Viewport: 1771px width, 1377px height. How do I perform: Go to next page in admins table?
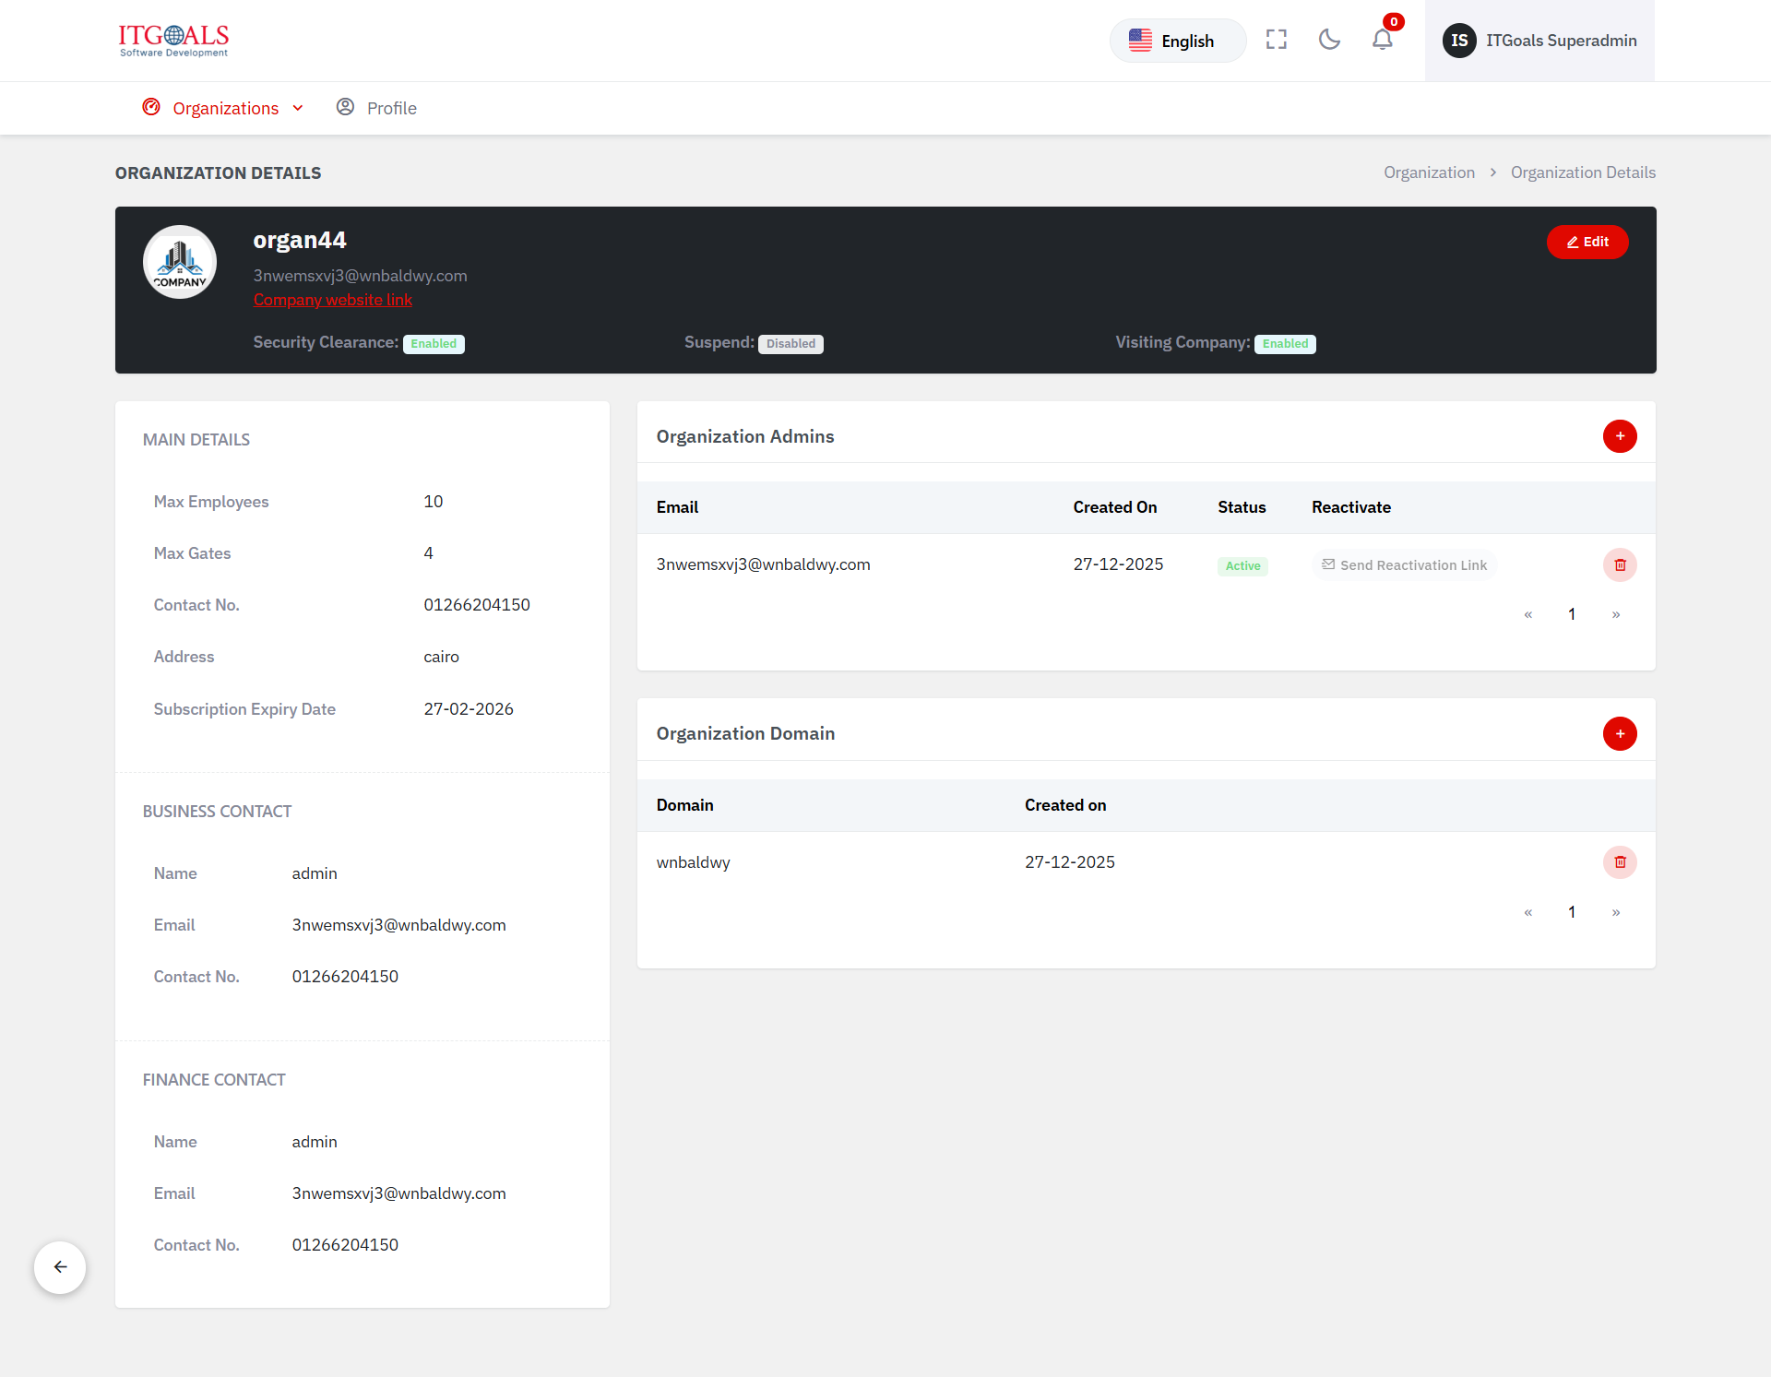pos(1615,614)
